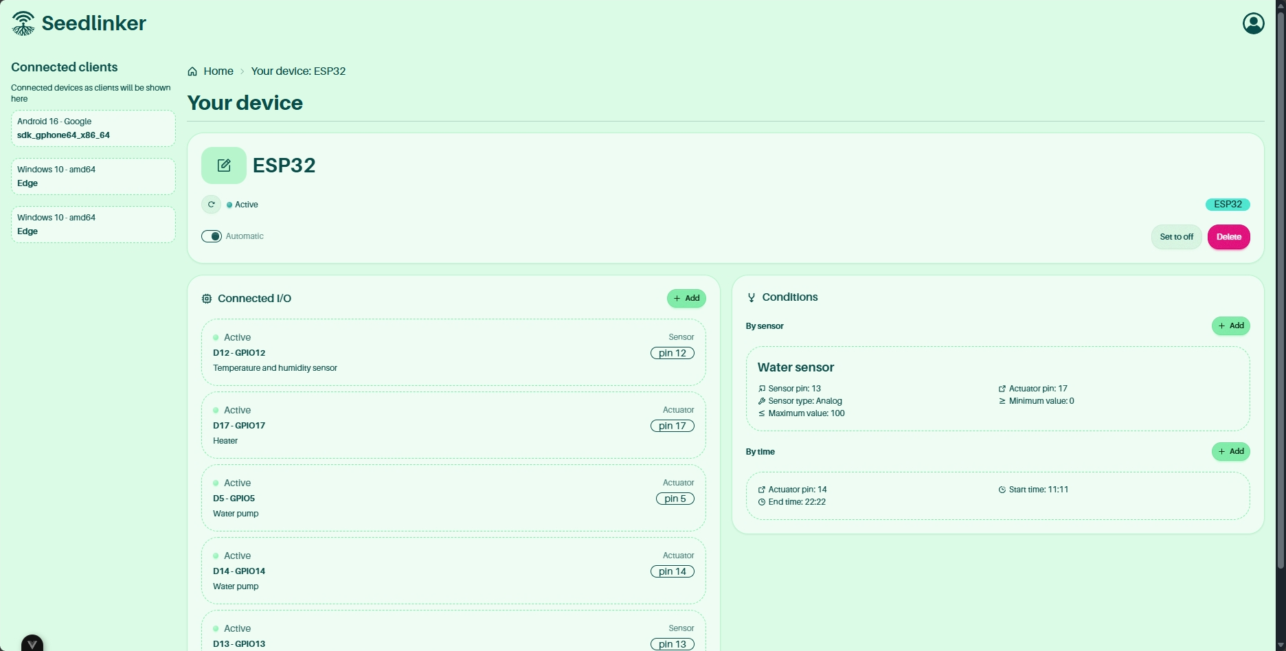1286x651 pixels.
Task: Click the Conditions branch icon
Action: tap(752, 297)
